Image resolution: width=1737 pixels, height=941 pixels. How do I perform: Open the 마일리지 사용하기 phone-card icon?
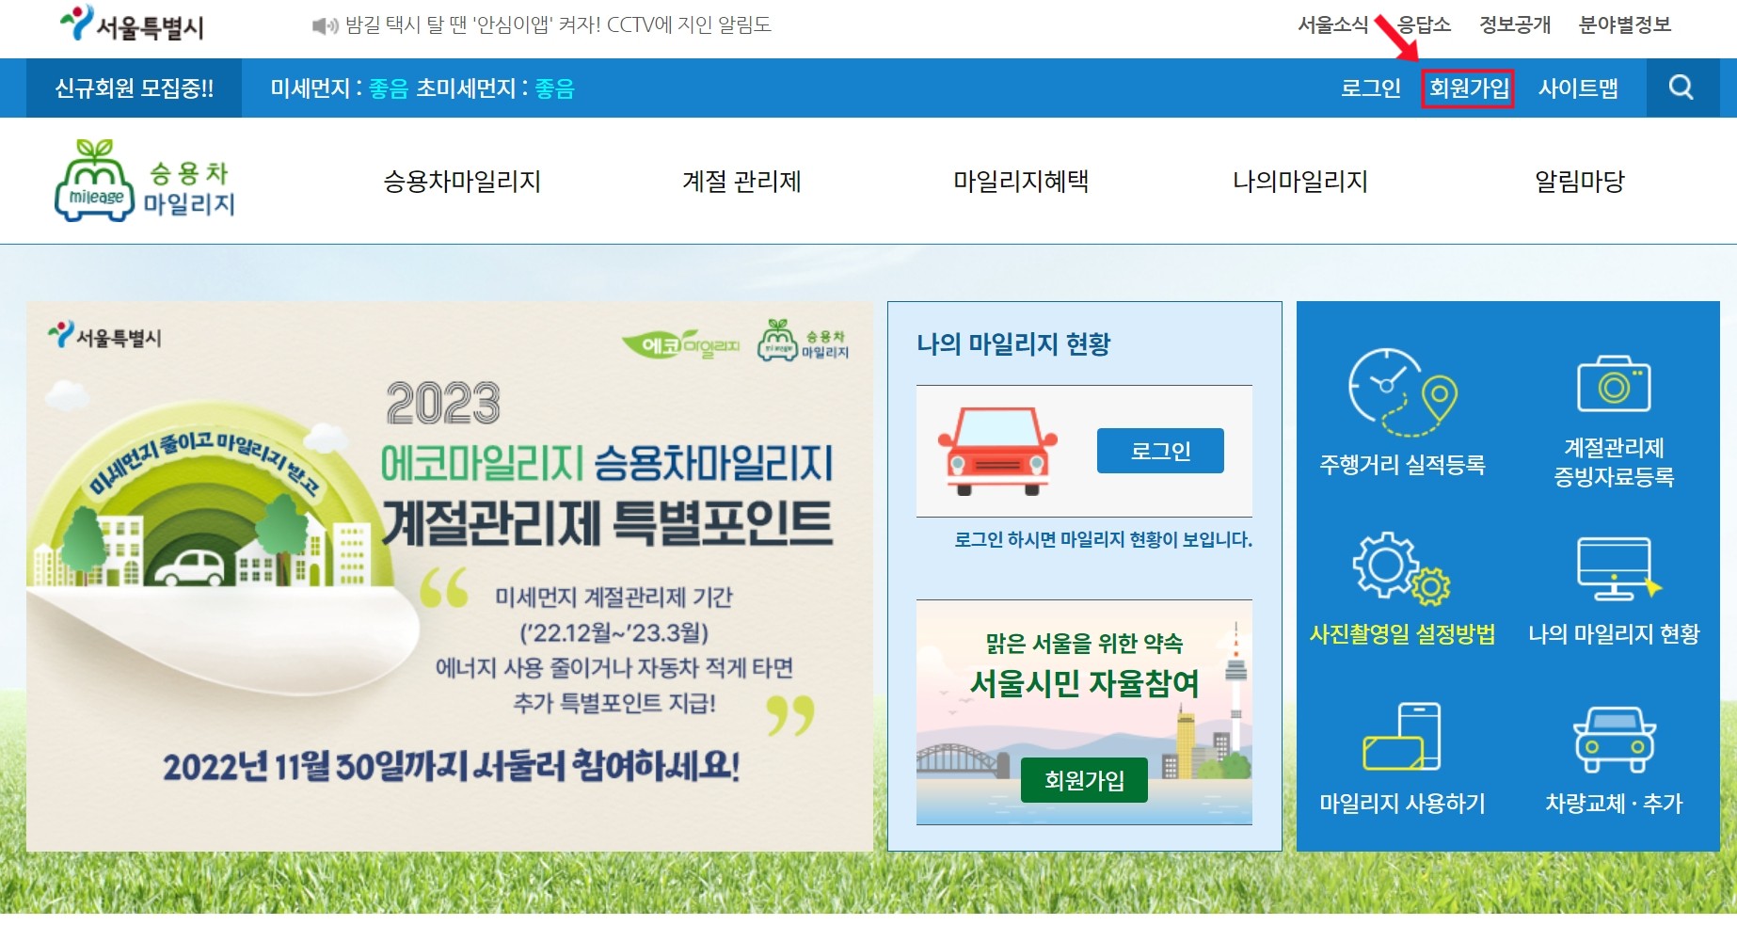point(1402,736)
